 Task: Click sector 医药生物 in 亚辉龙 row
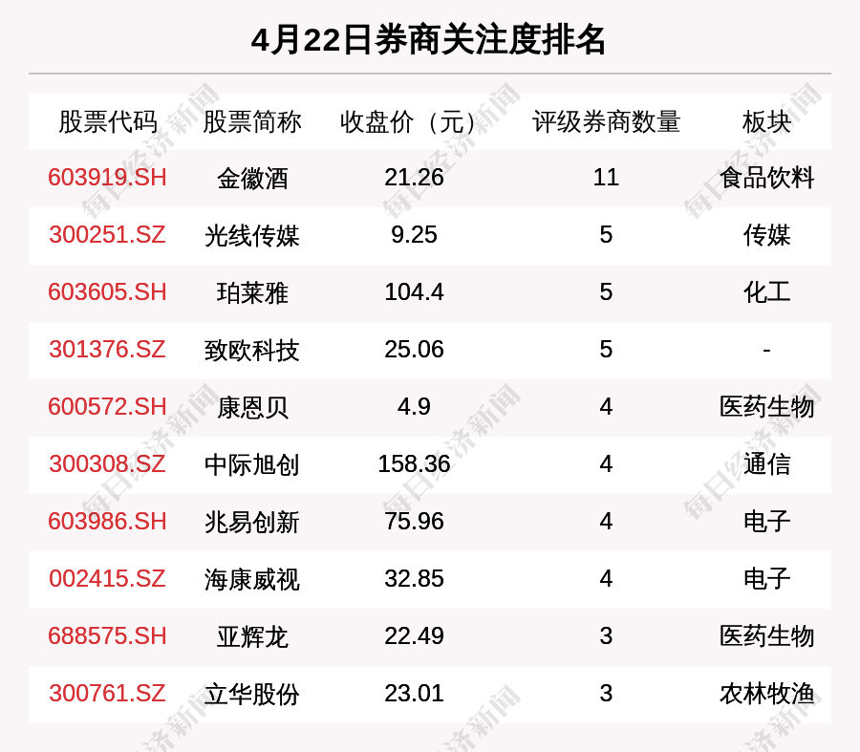pos(766,636)
